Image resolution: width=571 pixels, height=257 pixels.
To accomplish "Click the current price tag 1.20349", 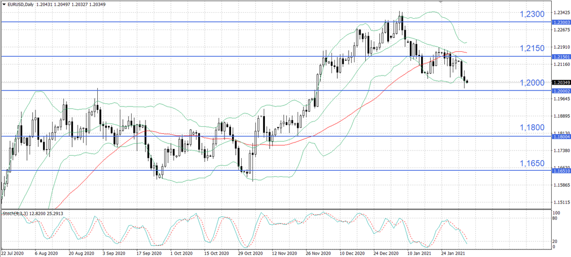I will tap(561, 82).
